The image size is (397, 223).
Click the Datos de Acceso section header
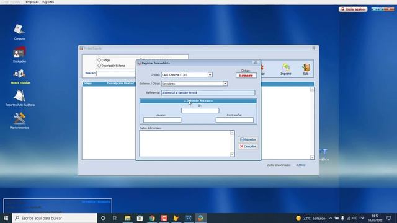[198, 101]
